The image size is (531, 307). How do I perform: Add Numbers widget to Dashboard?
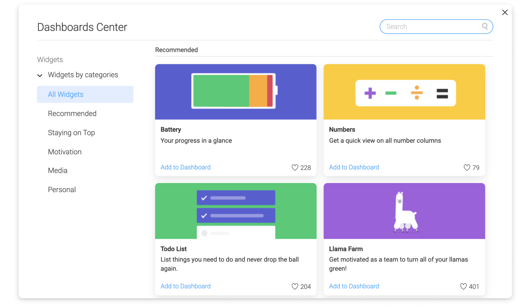point(354,167)
